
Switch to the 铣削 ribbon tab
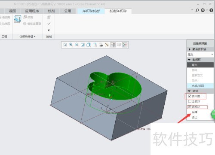(x=51, y=11)
